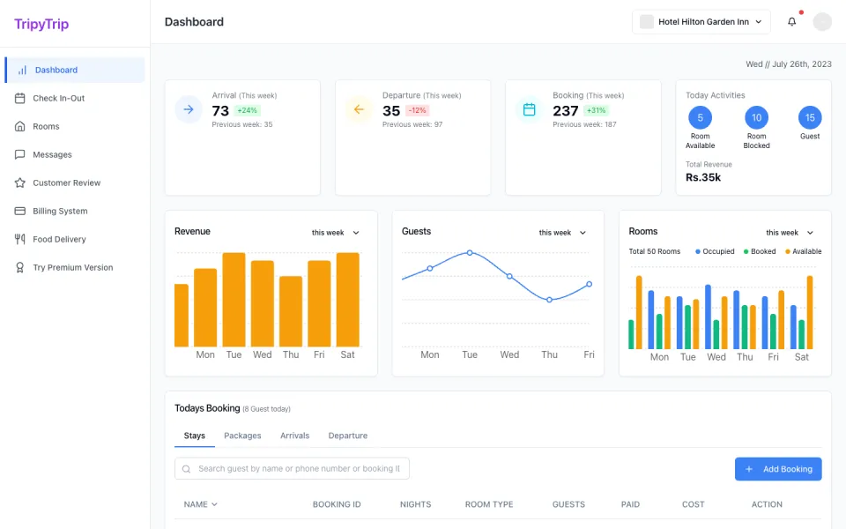Select Try Premium Version
This screenshot has width=846, height=529.
tap(75, 267)
